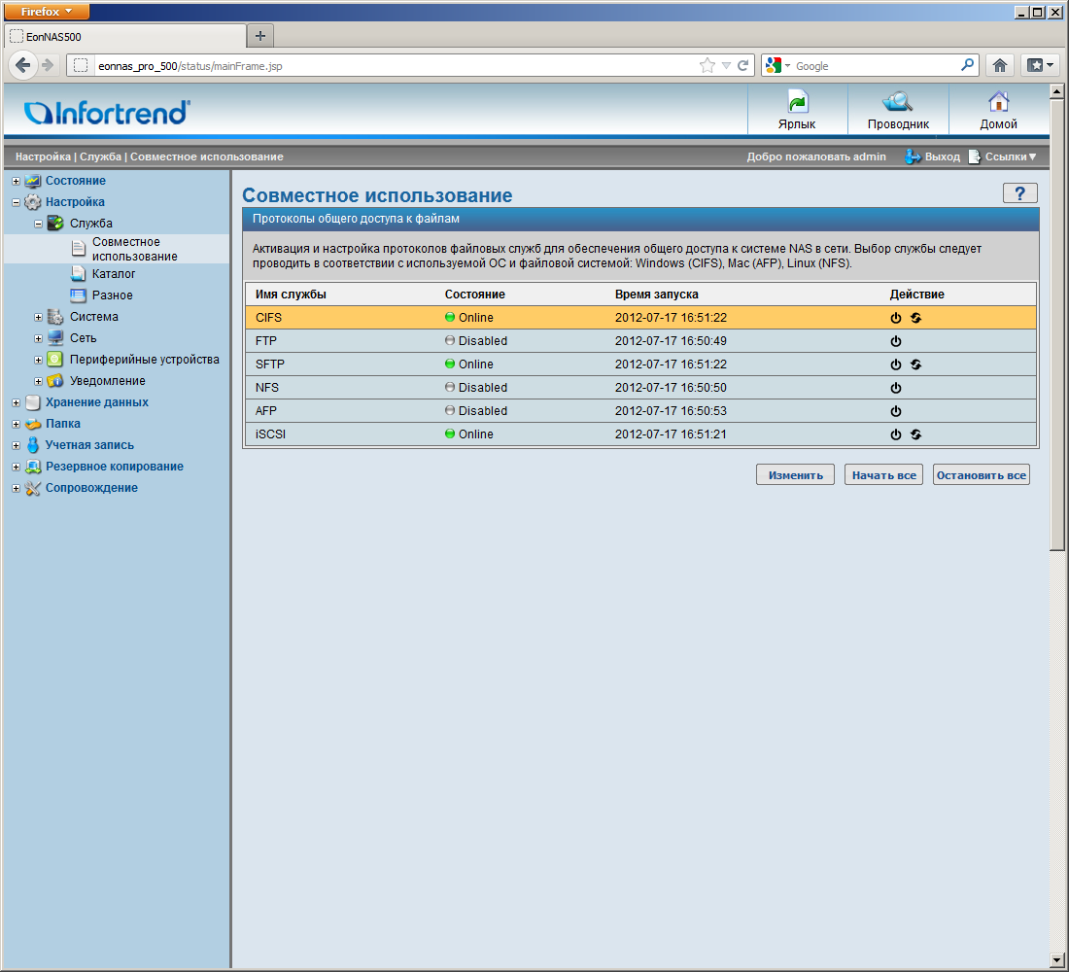Open the Разное tree item

pyautogui.click(x=112, y=295)
